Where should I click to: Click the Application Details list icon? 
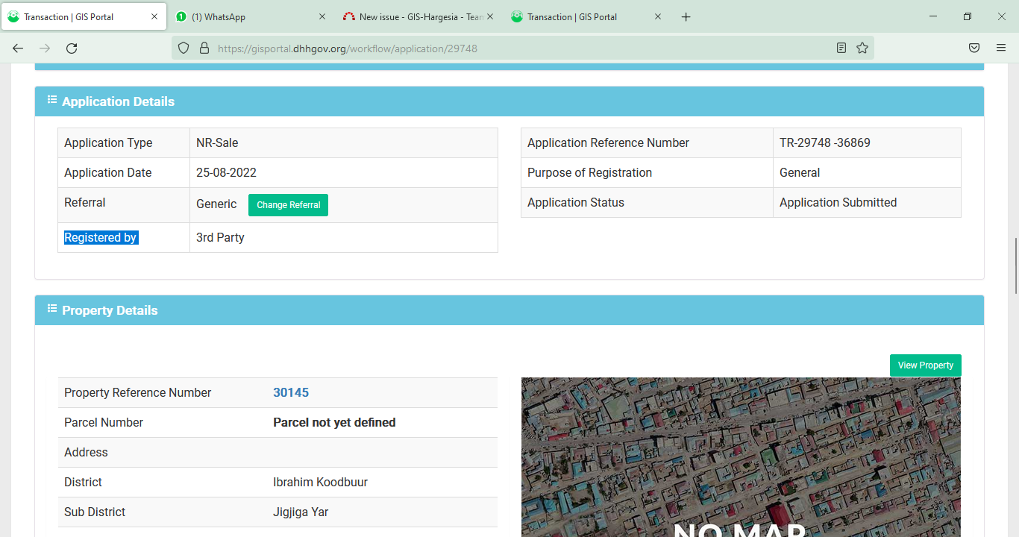click(x=52, y=100)
